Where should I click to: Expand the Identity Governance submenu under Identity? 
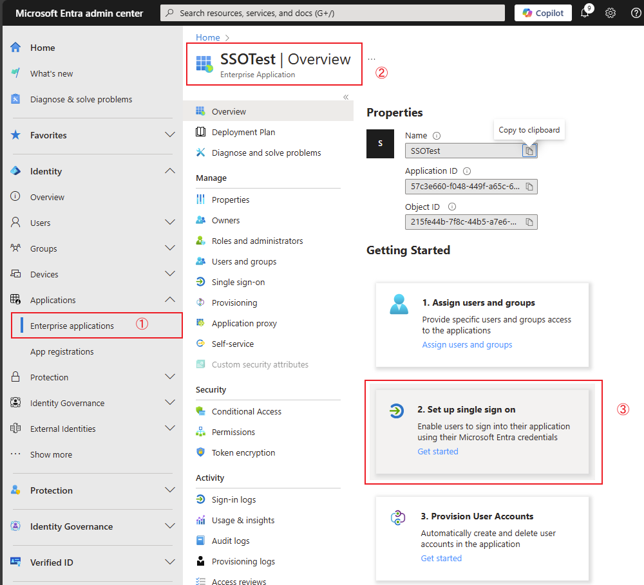tap(170, 402)
